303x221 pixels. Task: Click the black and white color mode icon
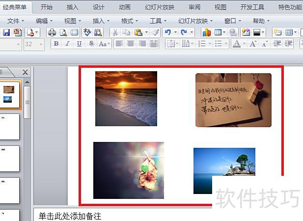point(257,32)
